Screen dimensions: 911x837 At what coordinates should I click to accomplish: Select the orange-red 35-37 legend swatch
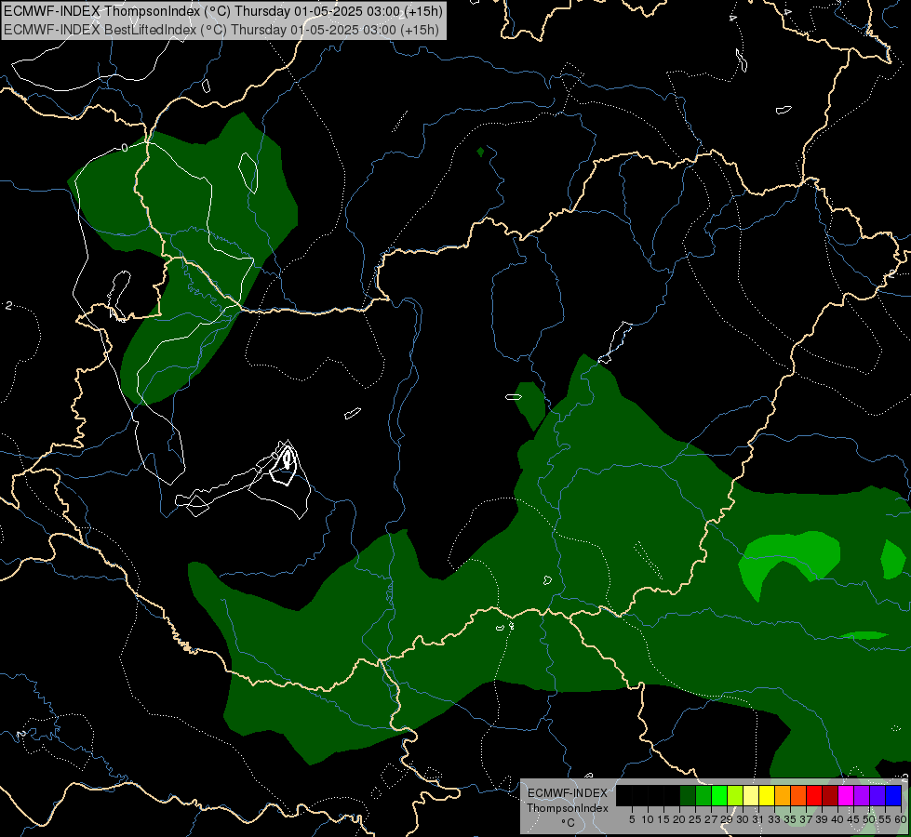pyautogui.click(x=798, y=795)
